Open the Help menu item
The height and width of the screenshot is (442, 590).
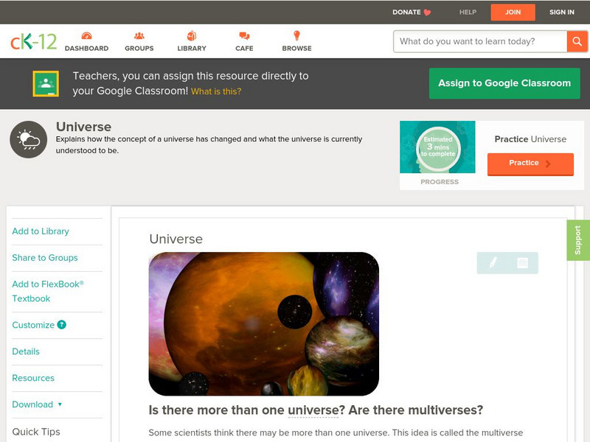coord(468,12)
